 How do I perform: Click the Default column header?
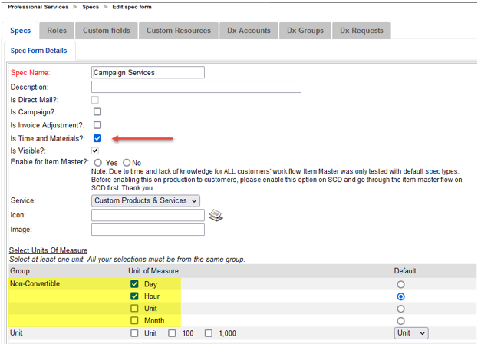[x=405, y=271]
